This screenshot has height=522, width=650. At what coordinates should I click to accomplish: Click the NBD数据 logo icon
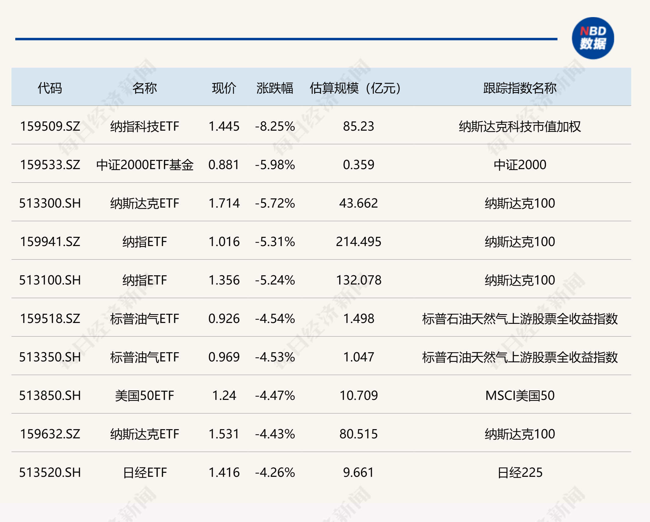coord(593,38)
